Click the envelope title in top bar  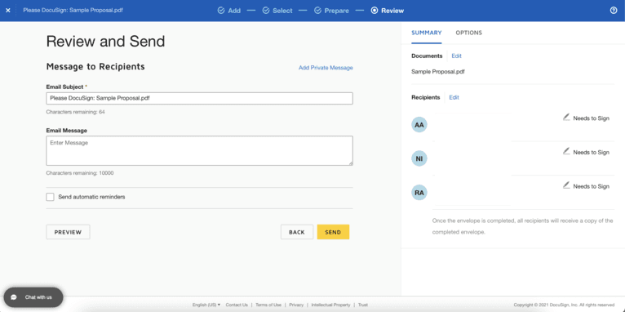(73, 10)
